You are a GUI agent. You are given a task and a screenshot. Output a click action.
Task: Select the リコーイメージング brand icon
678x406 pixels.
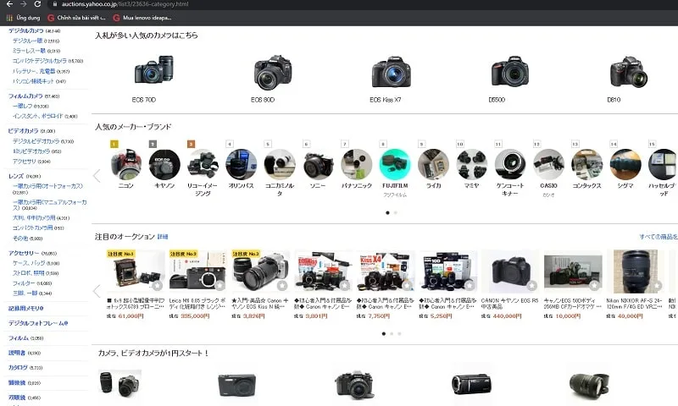coord(203,164)
